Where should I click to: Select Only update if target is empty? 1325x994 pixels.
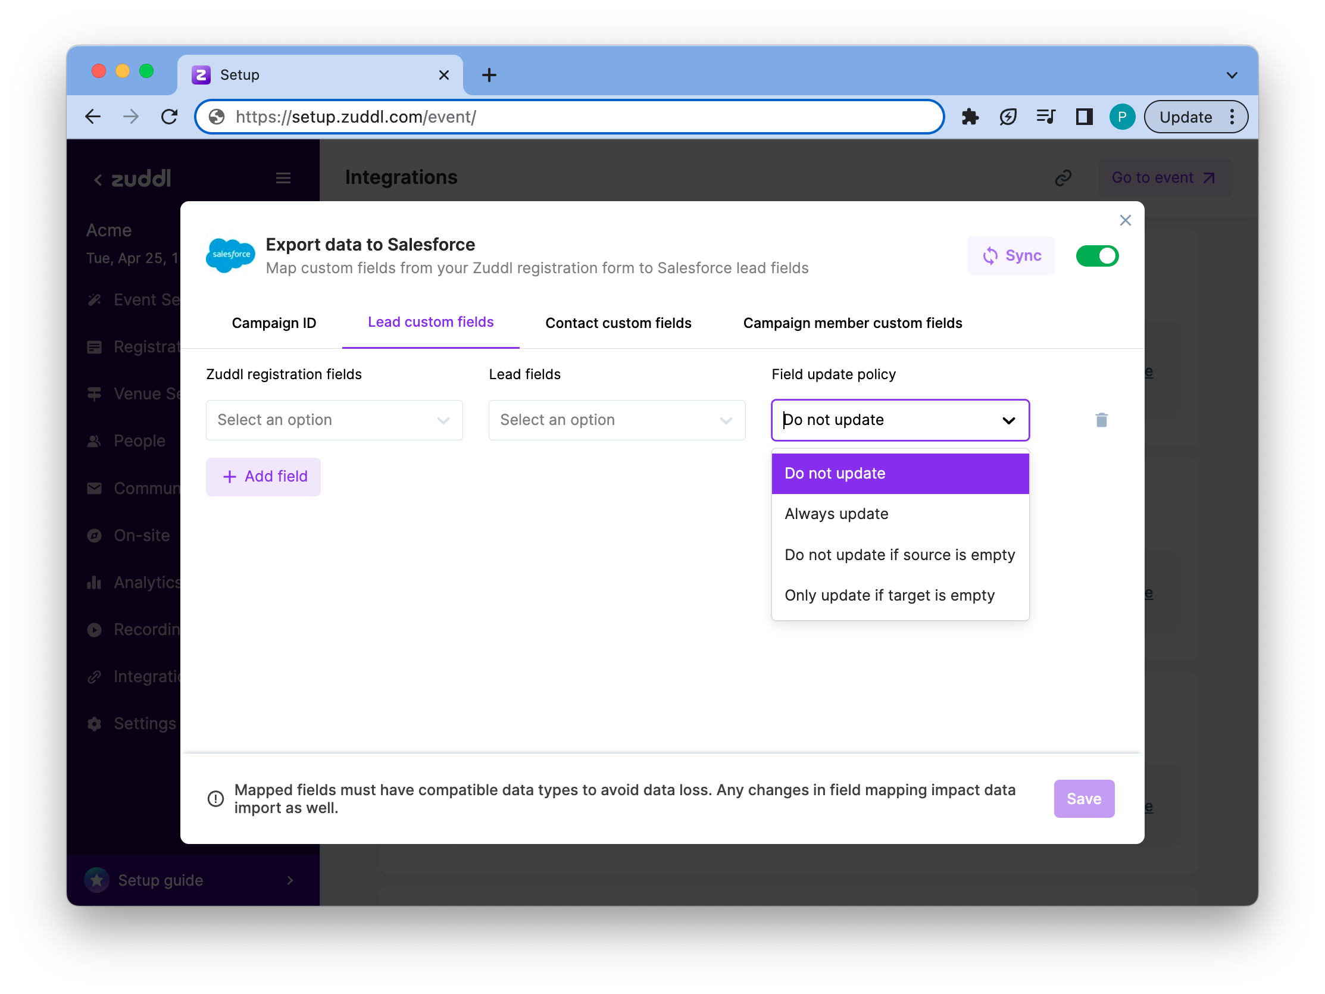tap(889, 595)
